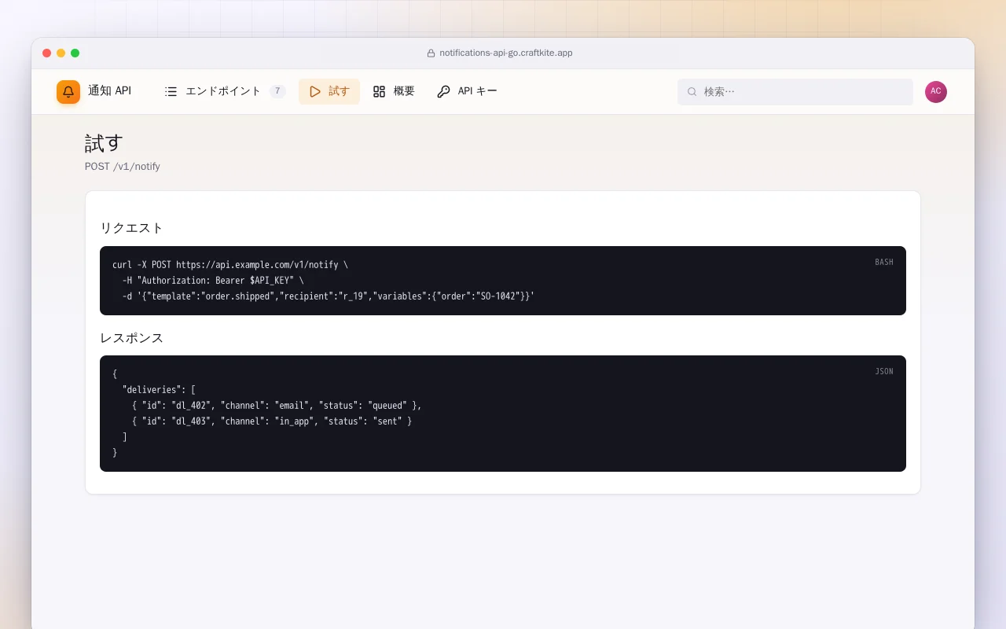Click the search magnifier icon
This screenshot has width=1006, height=629.
click(x=692, y=92)
